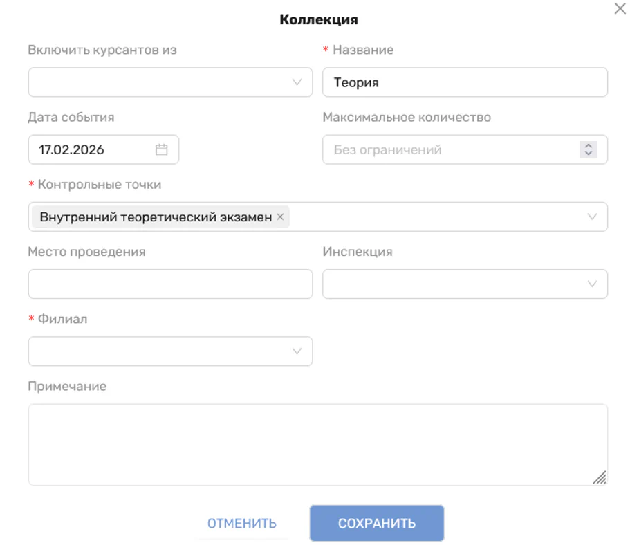Click the dropdown chevron of Контрольные точки
This screenshot has height=552, width=630.
pos(592,217)
